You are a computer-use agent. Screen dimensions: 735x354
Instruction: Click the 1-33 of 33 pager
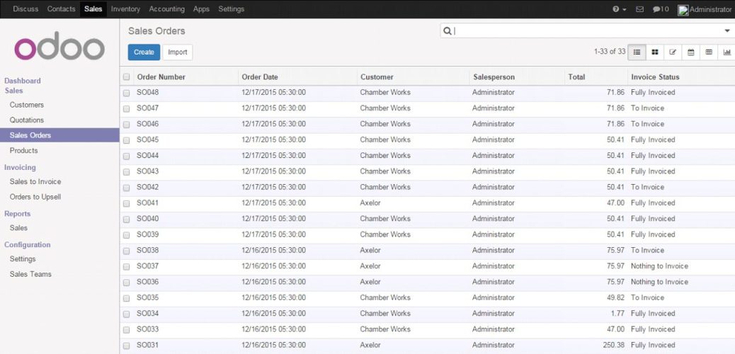coord(610,52)
